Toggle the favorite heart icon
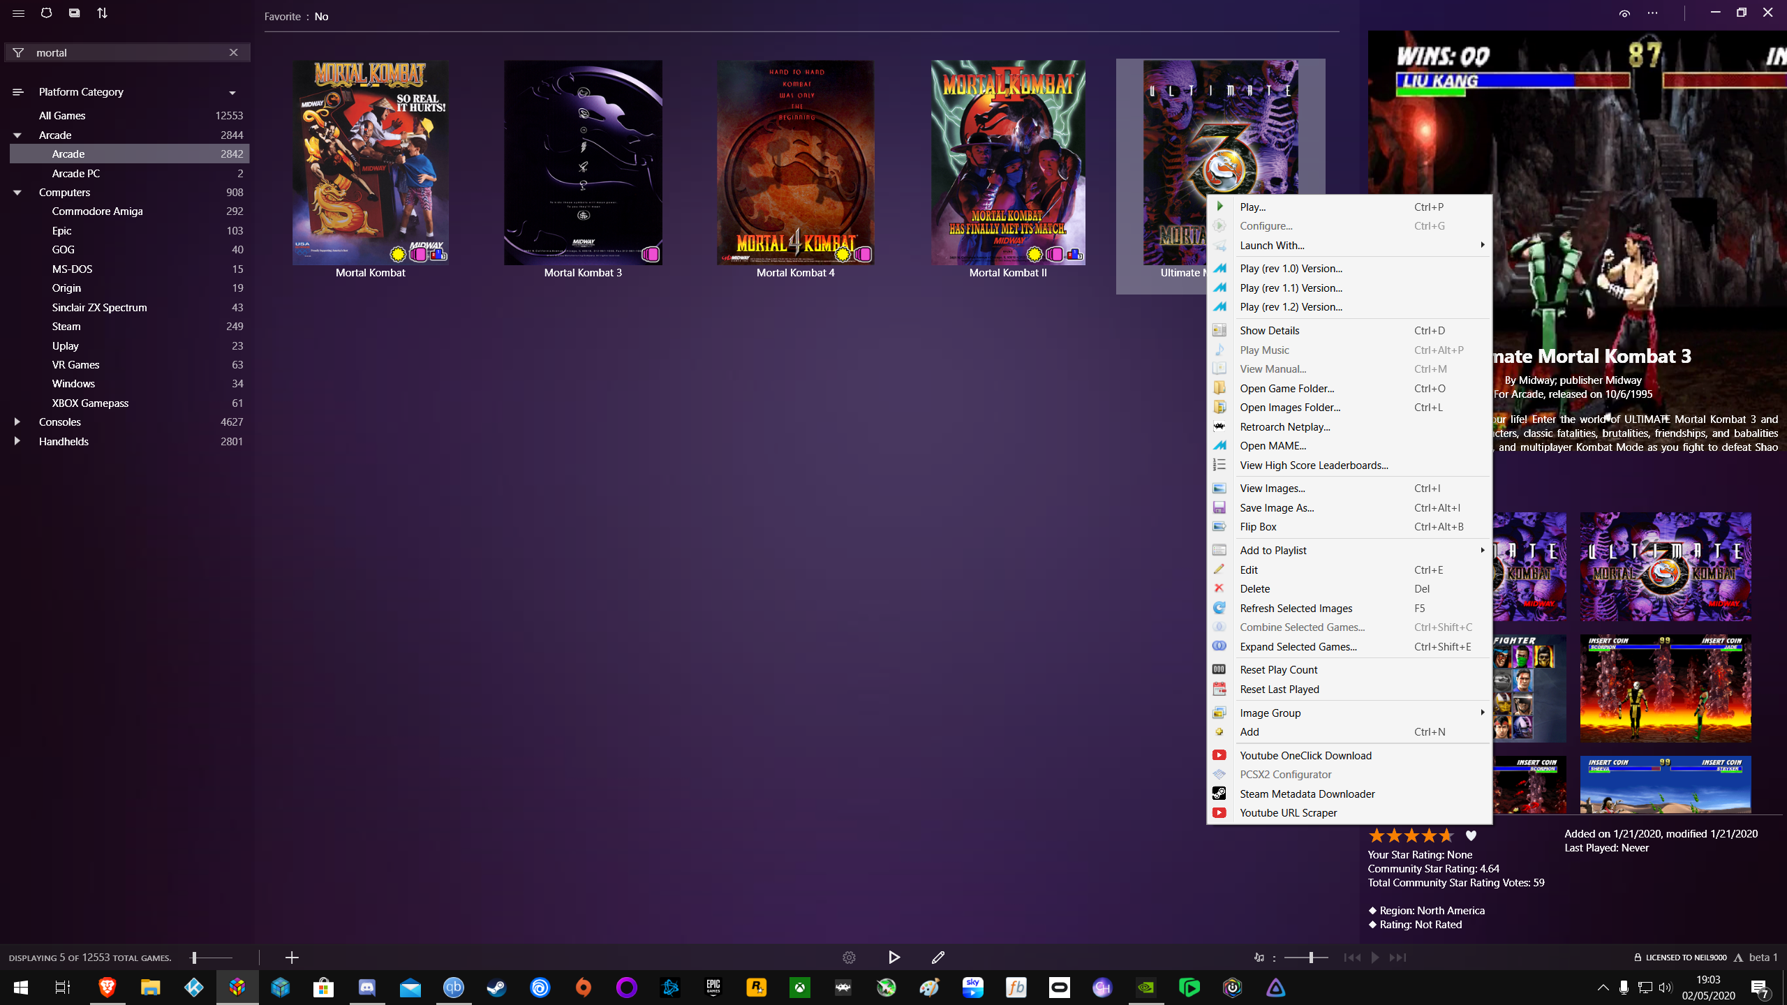Viewport: 1787px width, 1005px height. click(1471, 836)
